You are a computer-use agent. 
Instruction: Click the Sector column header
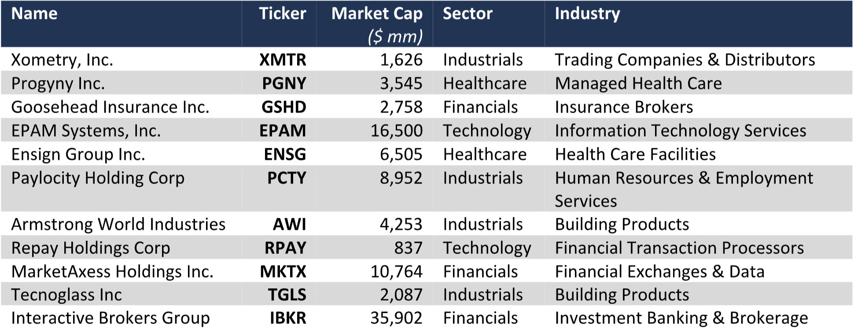click(x=467, y=14)
